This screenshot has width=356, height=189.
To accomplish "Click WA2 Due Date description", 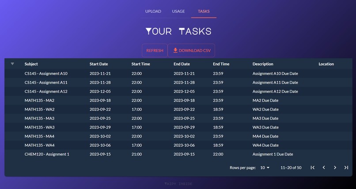I will click(265, 109).
